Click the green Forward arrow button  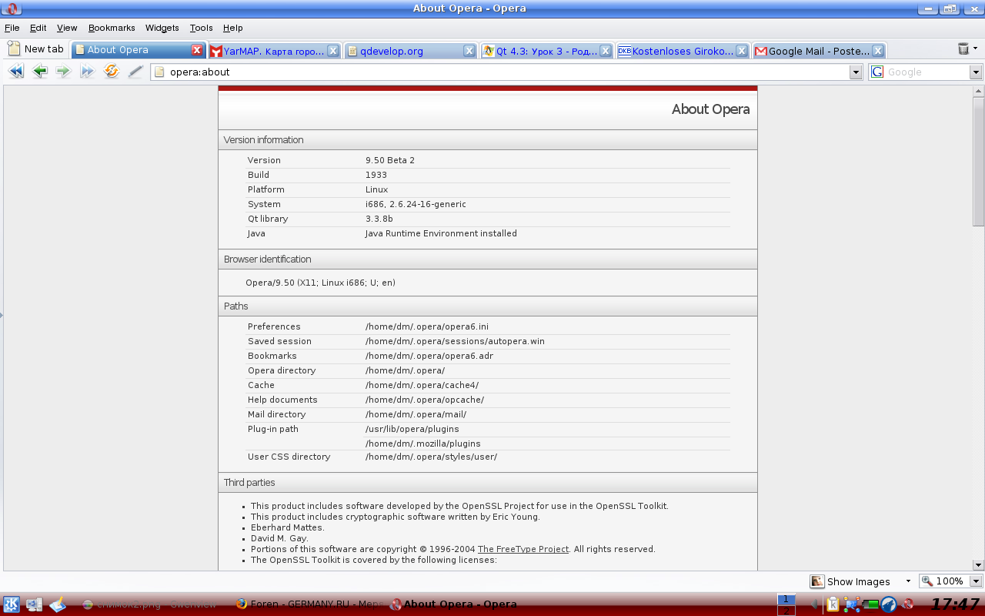point(63,72)
